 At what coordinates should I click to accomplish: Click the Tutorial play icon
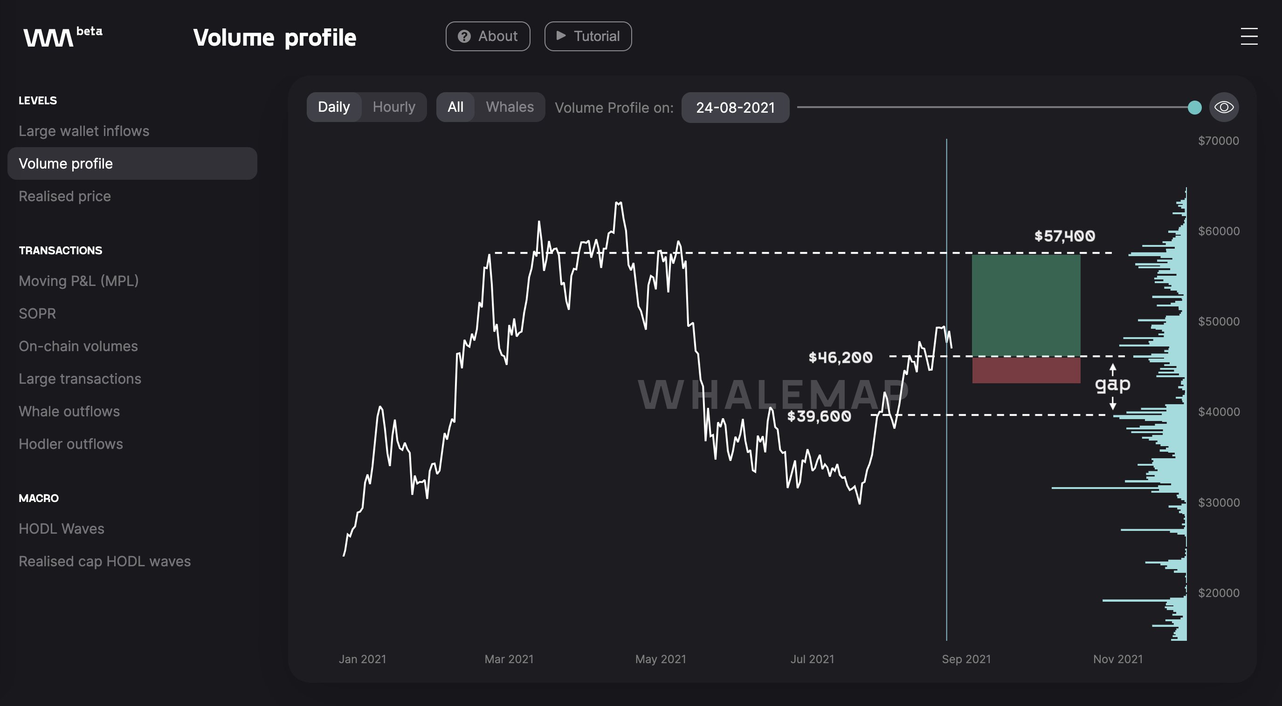coord(561,36)
